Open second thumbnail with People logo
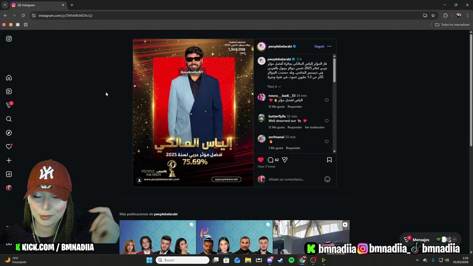The image size is (473, 266). click(x=235, y=237)
